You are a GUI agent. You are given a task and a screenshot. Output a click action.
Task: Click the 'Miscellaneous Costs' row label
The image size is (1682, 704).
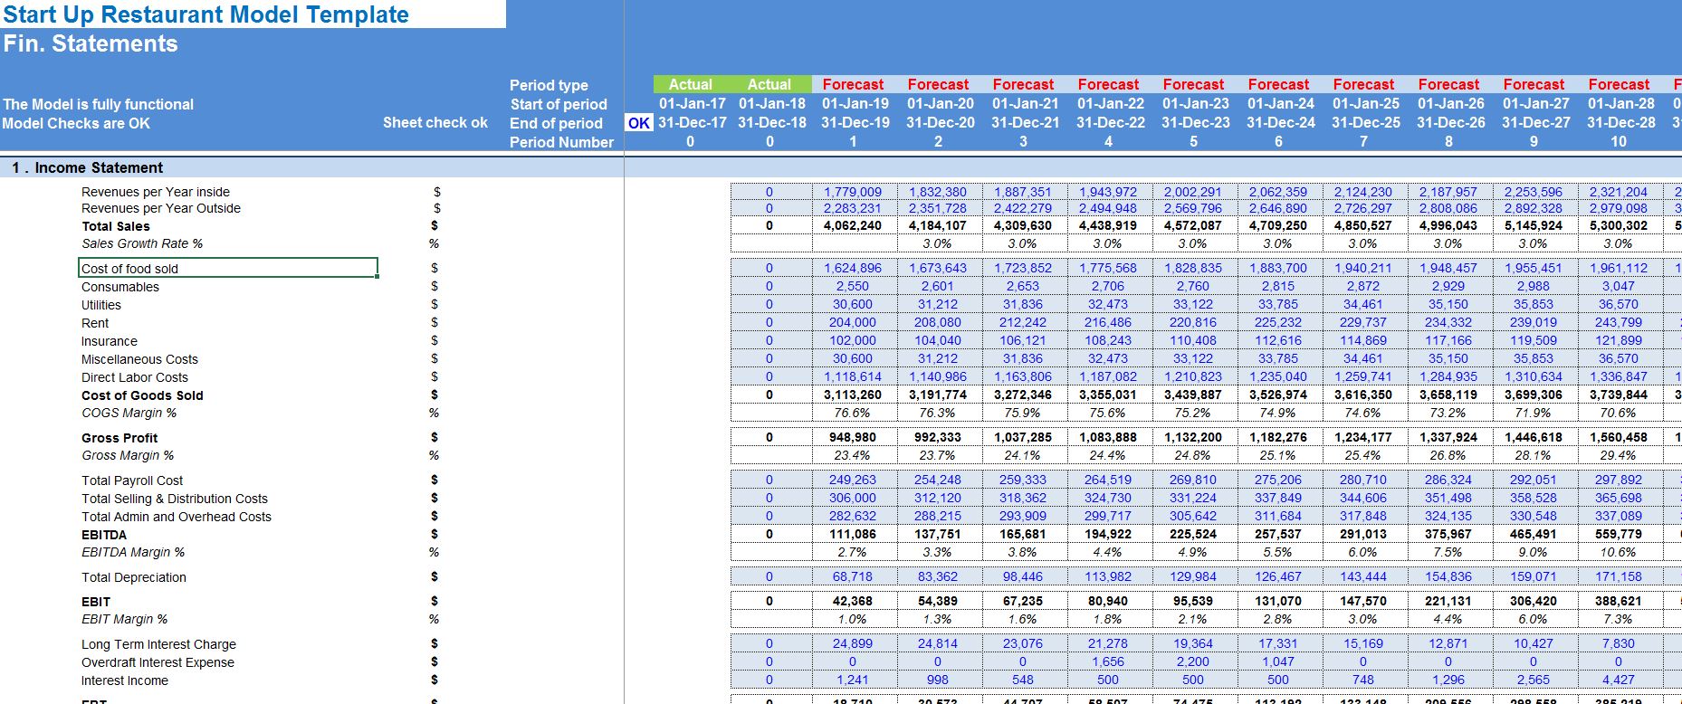pos(139,359)
